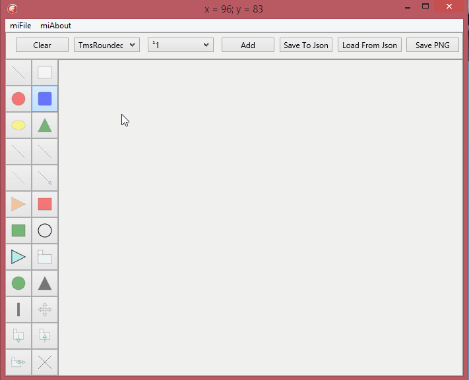
Task: Pick the red square shape
Action: pyautogui.click(x=45, y=204)
